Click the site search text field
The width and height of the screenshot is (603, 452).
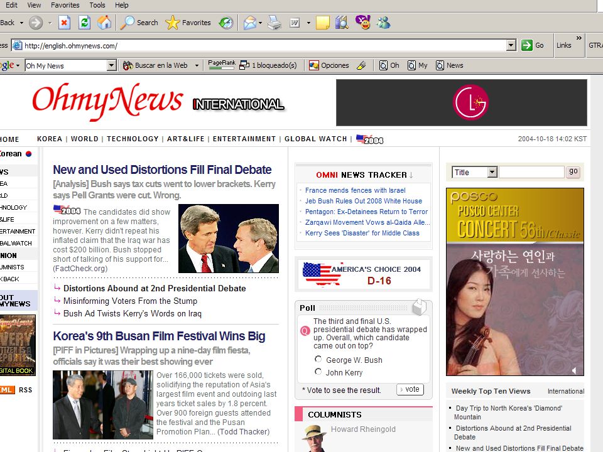tap(531, 172)
